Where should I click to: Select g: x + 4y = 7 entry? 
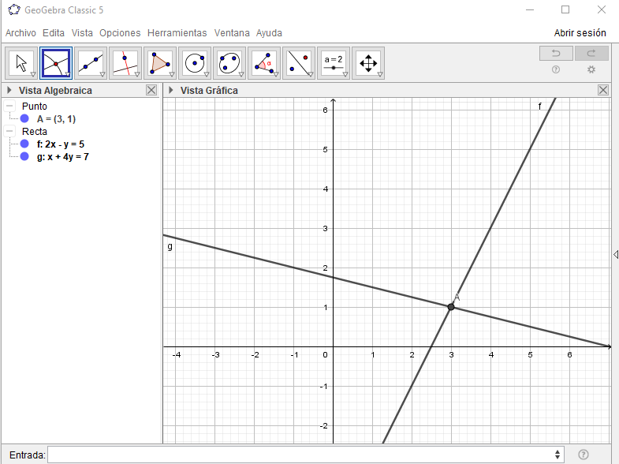(x=63, y=157)
